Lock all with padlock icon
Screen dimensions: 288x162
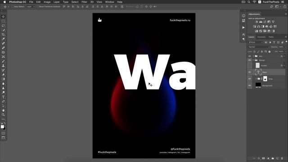[x=270, y=52]
